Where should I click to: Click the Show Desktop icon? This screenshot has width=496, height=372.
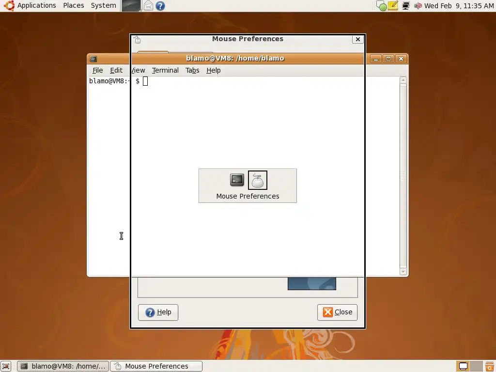click(x=6, y=366)
